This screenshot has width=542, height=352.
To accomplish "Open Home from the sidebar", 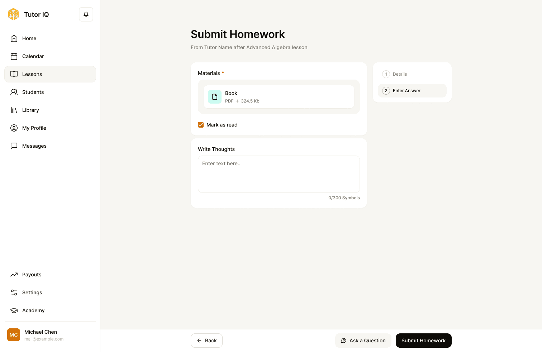I will [50, 38].
